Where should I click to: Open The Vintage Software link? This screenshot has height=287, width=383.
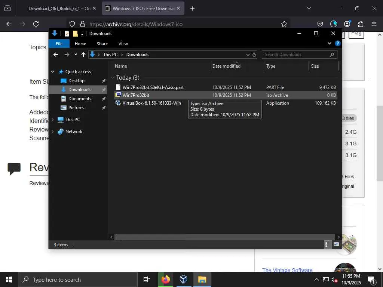click(287, 270)
